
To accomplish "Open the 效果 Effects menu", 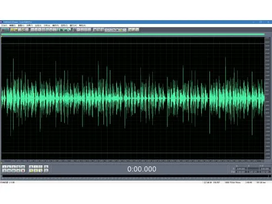I will [x=29, y=26].
